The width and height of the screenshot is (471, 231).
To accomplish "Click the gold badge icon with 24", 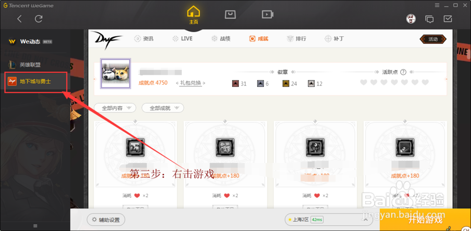I will click(x=286, y=83).
